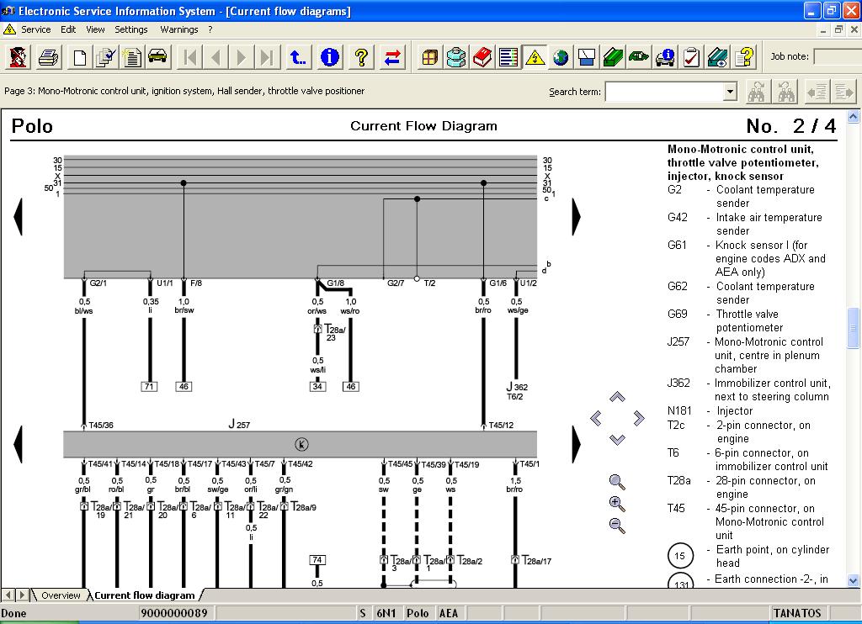Open the Settings menu
This screenshot has width=862, height=624.
point(131,29)
